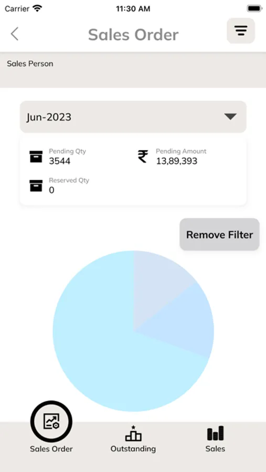This screenshot has width=266, height=472.
Task: Switch to the Sales tab
Action: pos(215,438)
